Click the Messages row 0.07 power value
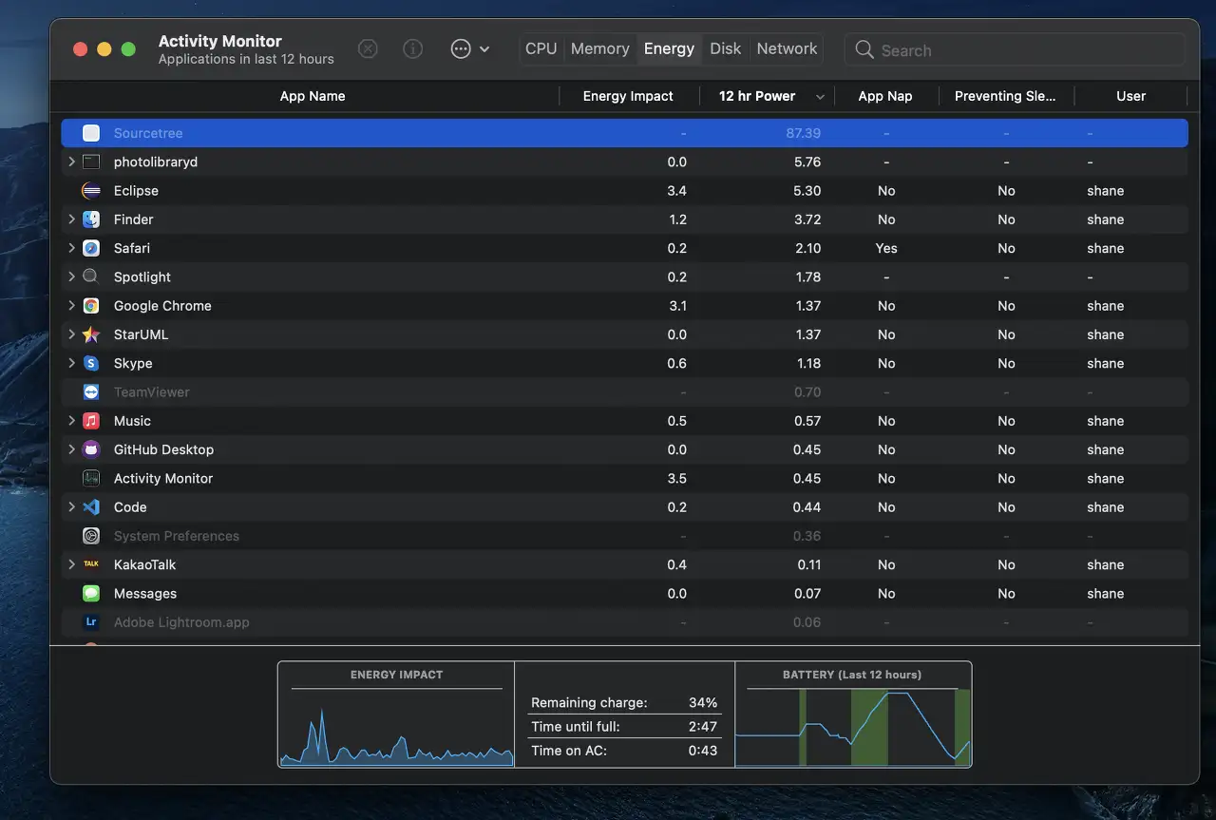This screenshot has width=1216, height=820. coord(807,593)
